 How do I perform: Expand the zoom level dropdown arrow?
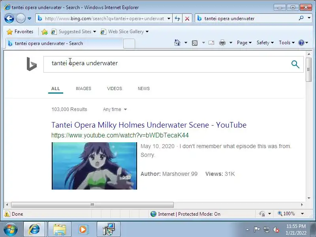pyautogui.click(x=302, y=214)
